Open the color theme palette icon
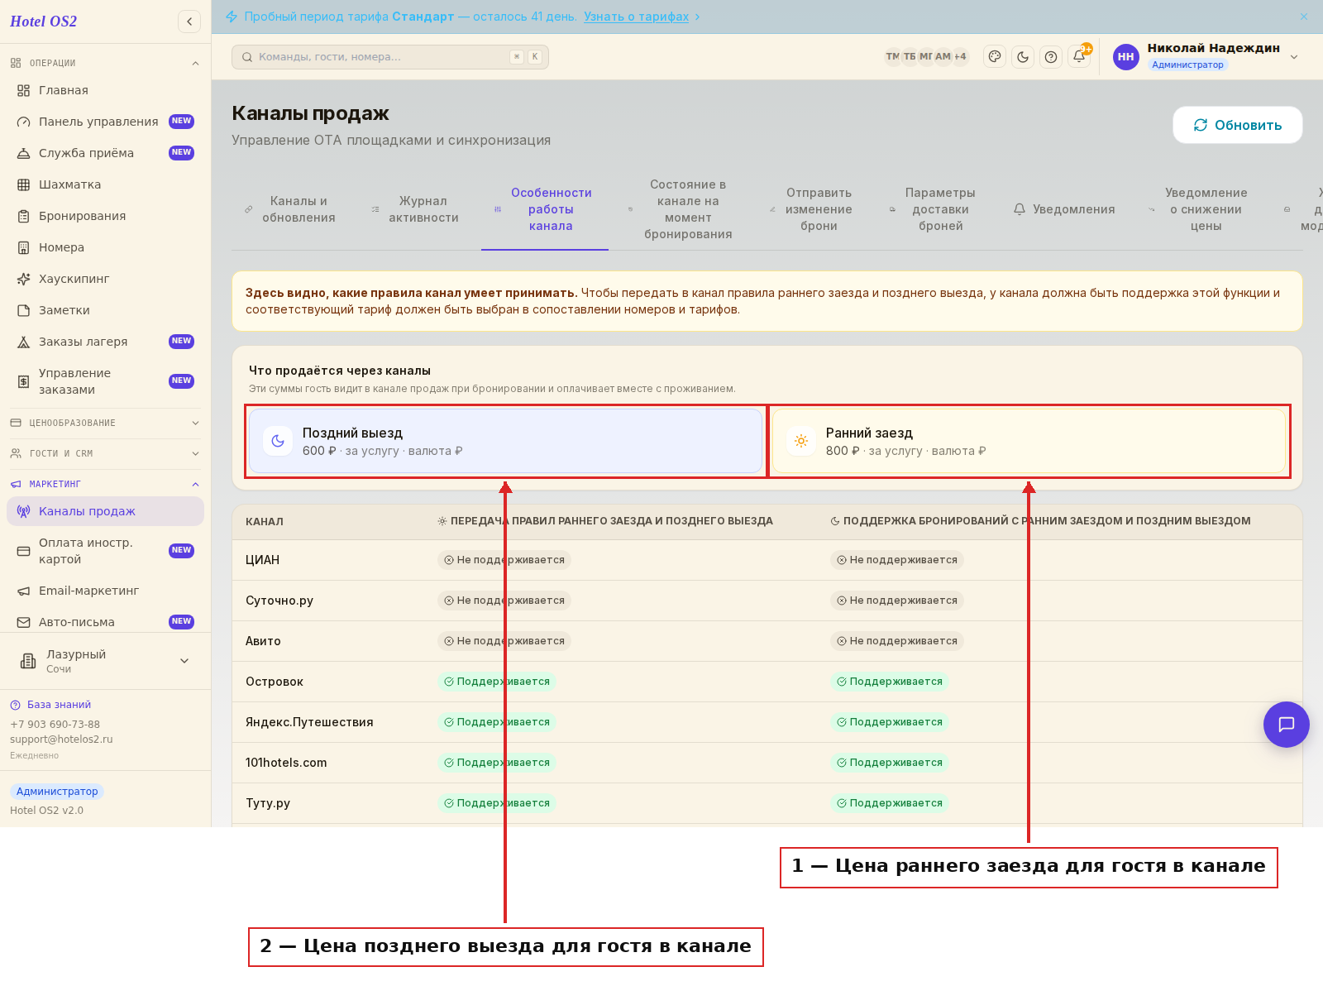Screen dimensions: 1323x986 point(995,57)
